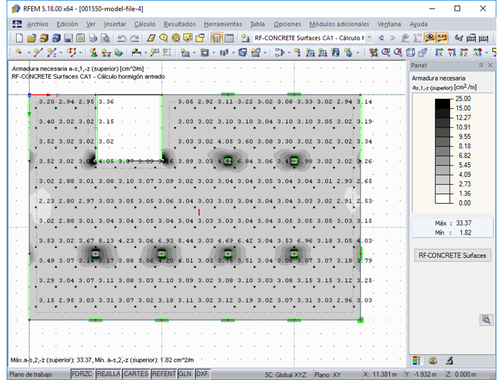
Task: Open the blue Project Manager cabinet icon
Action: [56, 38]
